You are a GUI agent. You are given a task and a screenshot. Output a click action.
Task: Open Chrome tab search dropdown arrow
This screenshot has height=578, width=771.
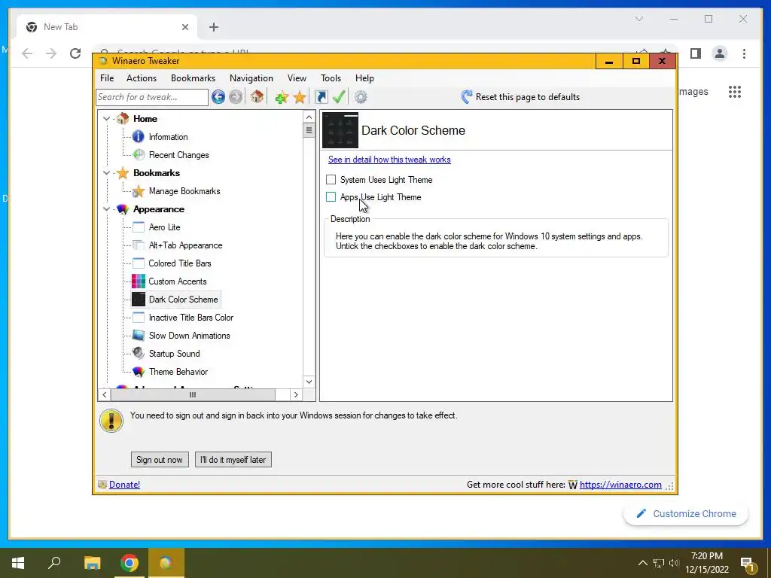(x=639, y=19)
